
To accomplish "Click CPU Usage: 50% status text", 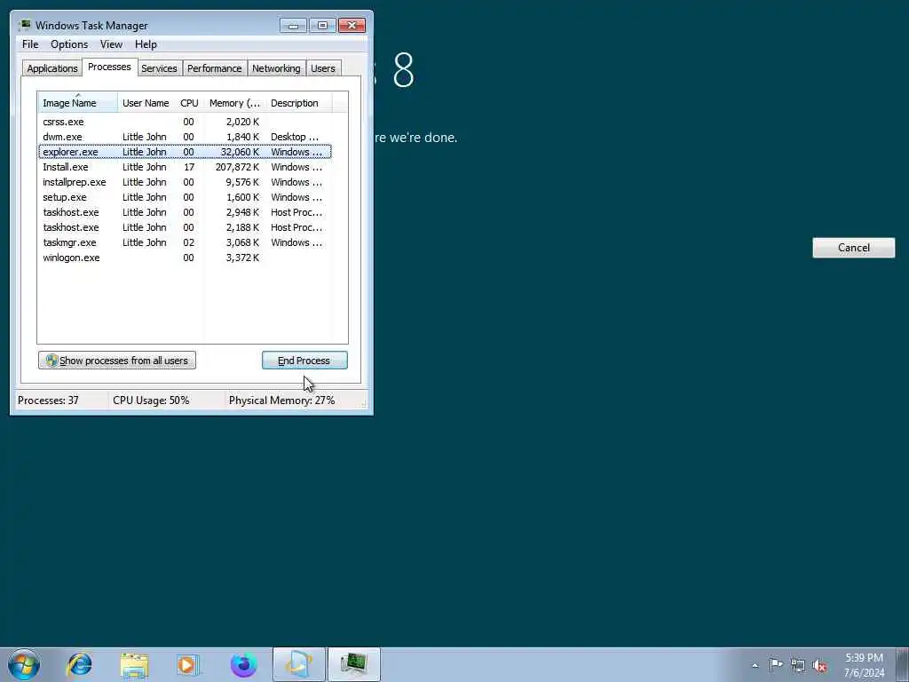I will pyautogui.click(x=151, y=400).
